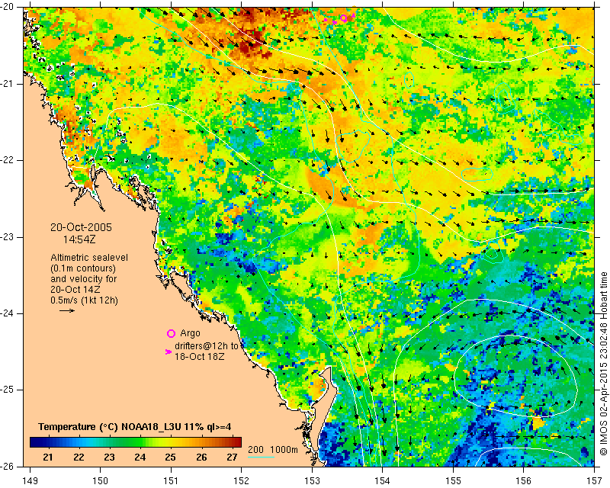
Task: Select the '14:54Z' time text
Action: (79, 239)
